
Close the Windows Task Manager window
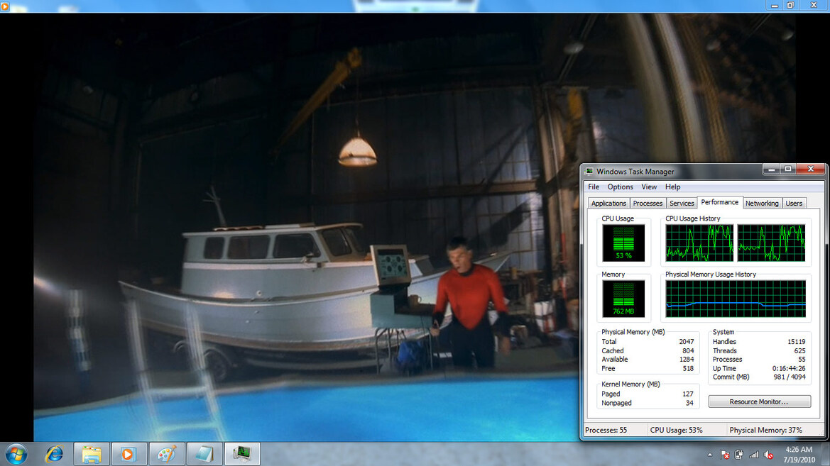point(810,170)
